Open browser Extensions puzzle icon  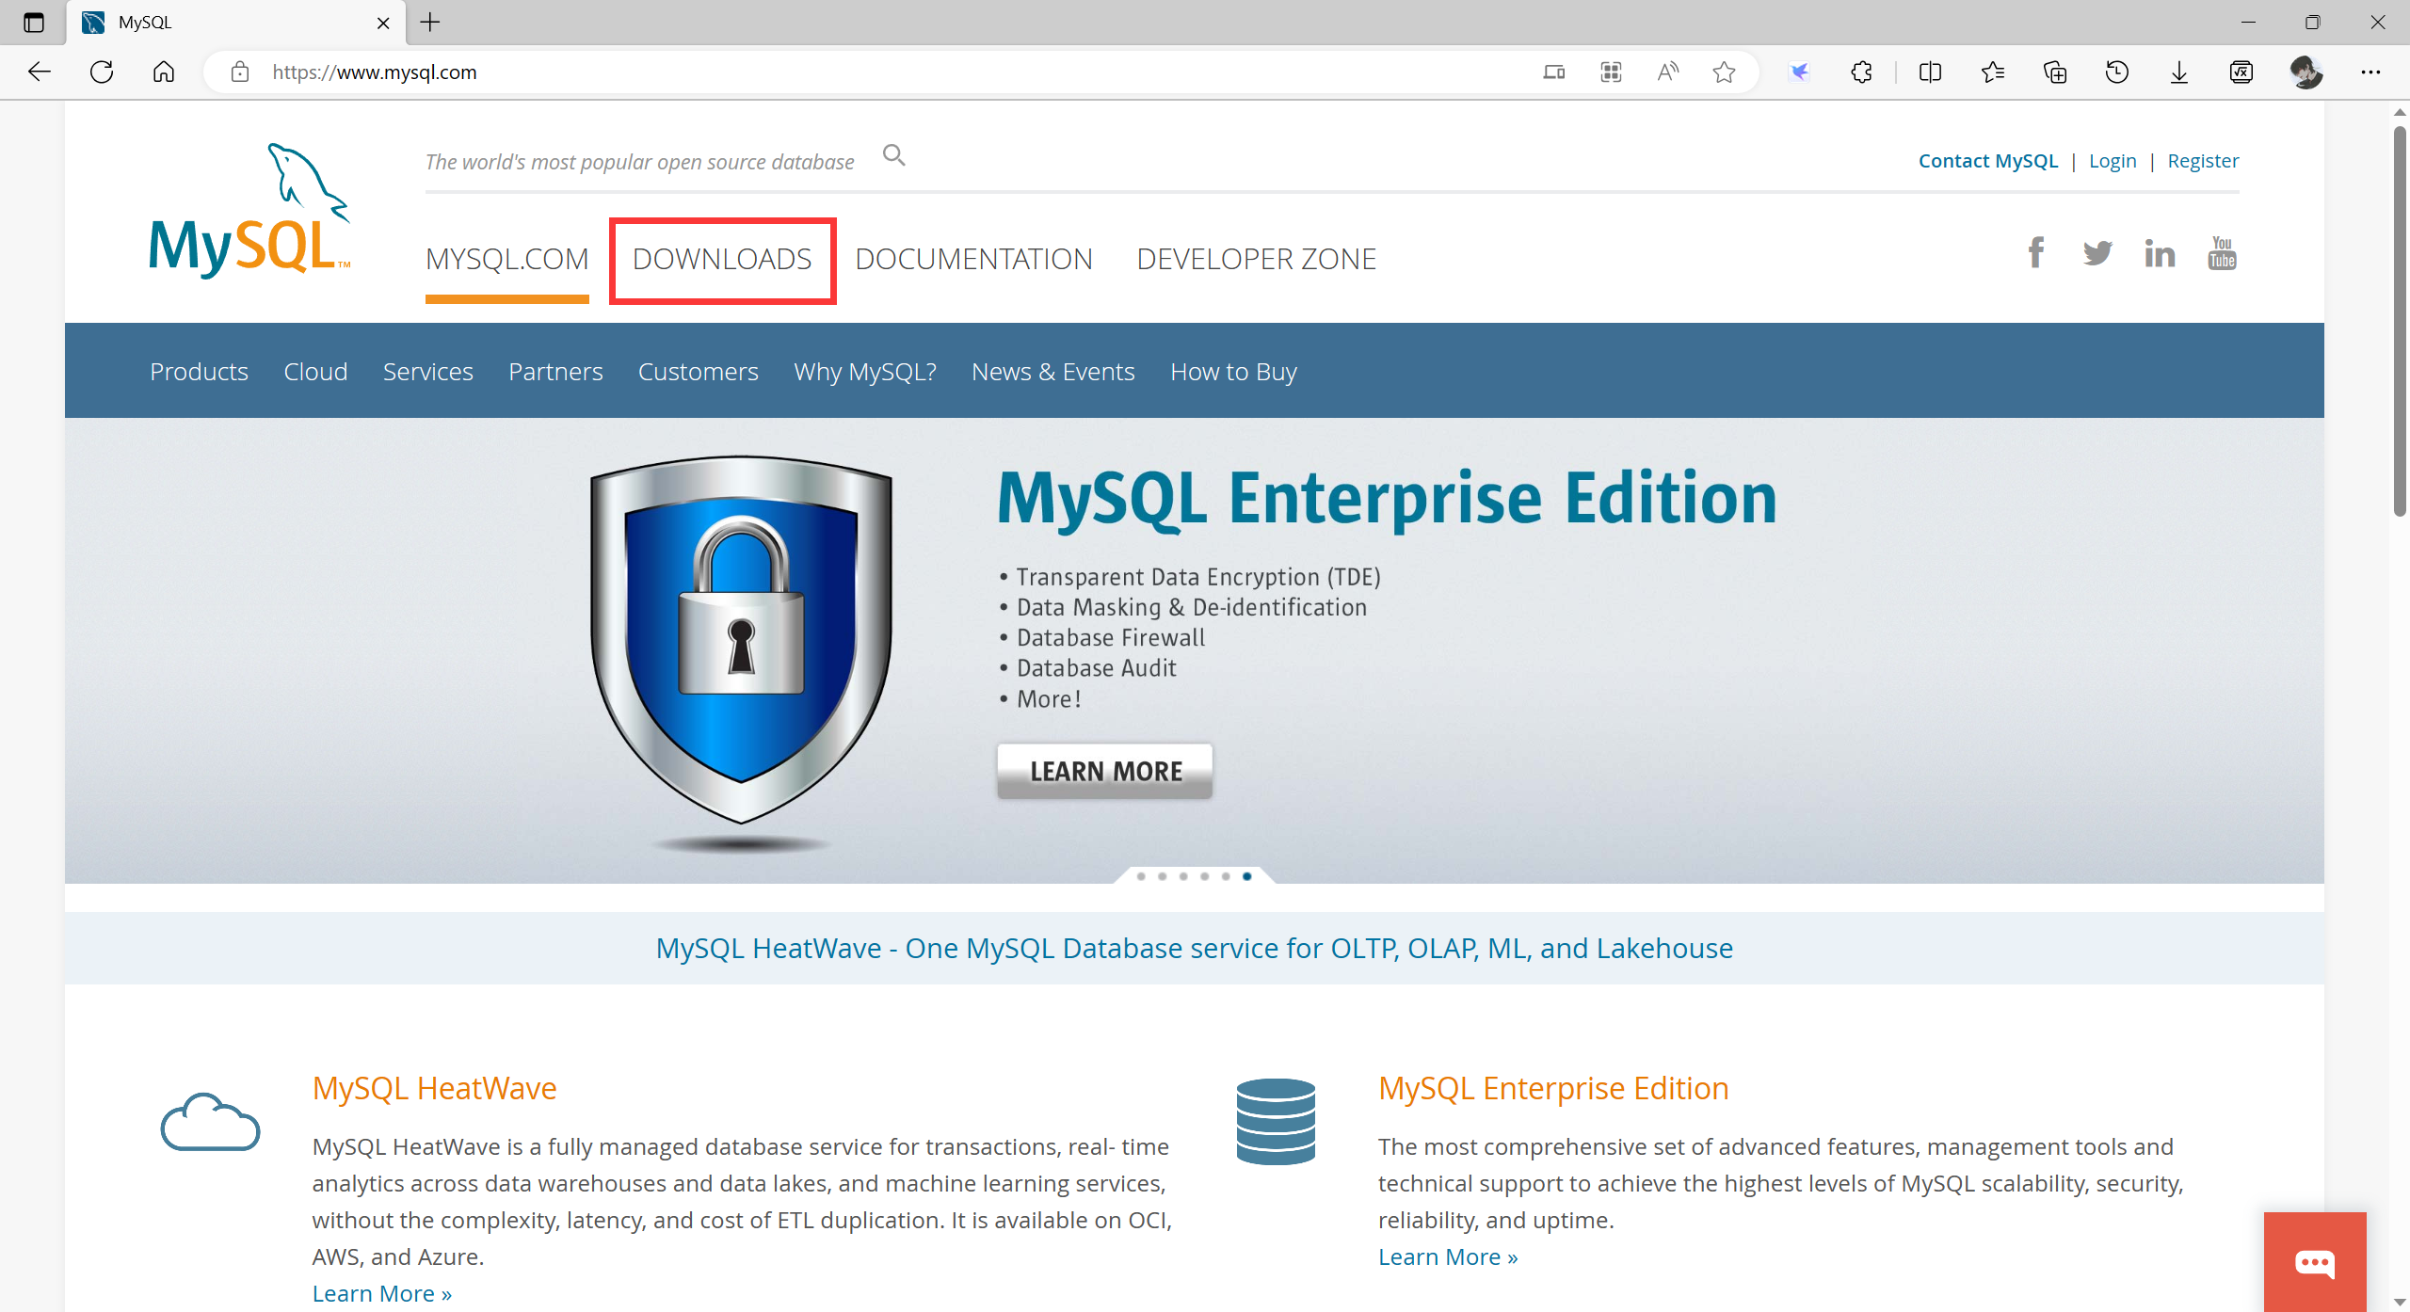[x=1861, y=72]
